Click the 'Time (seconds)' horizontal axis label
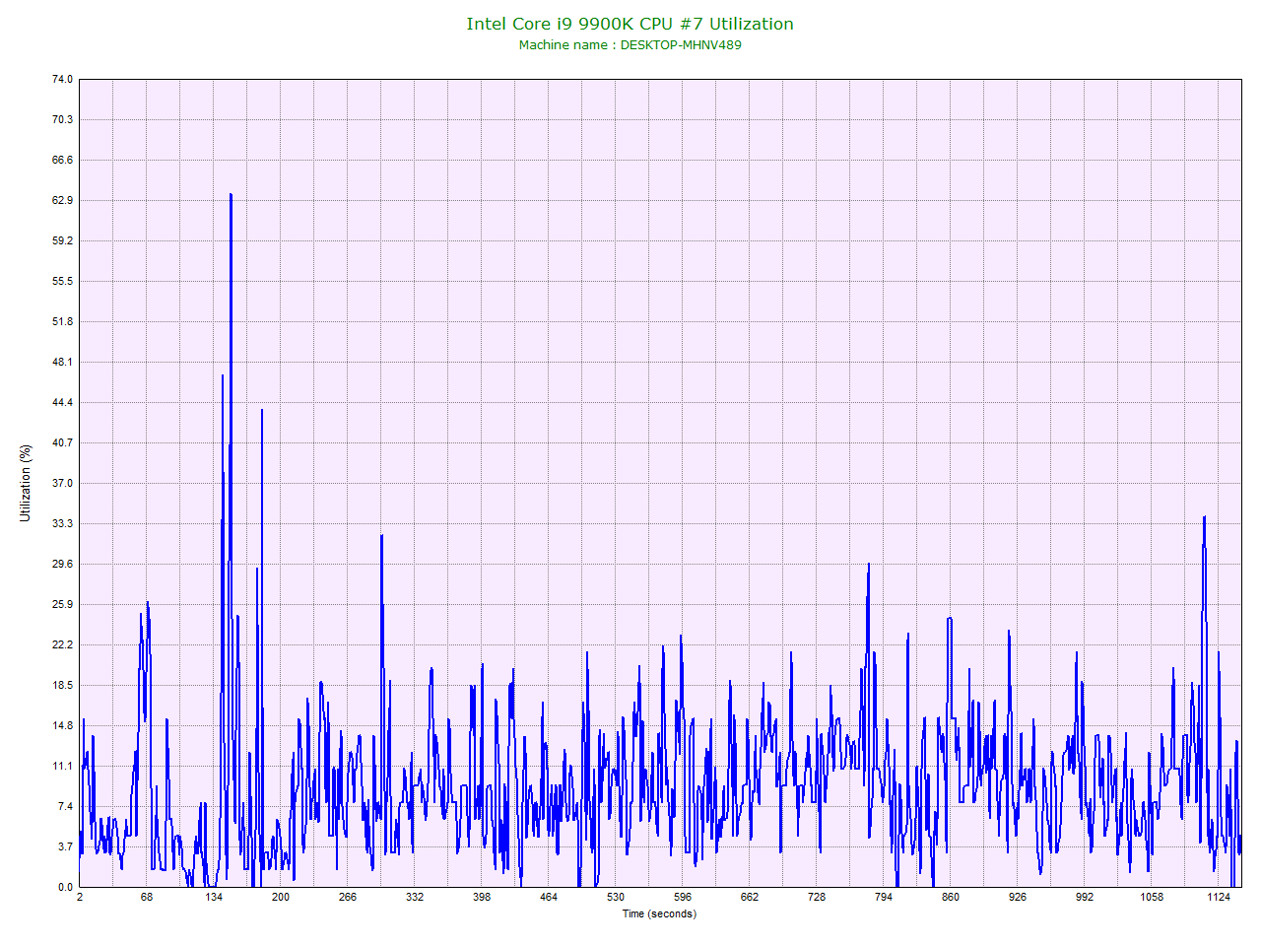 tap(659, 913)
